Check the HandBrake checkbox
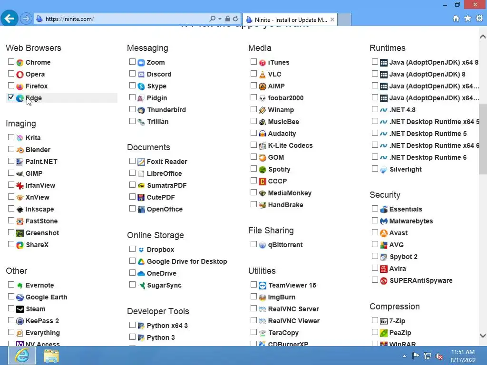The image size is (487, 365). (254, 204)
